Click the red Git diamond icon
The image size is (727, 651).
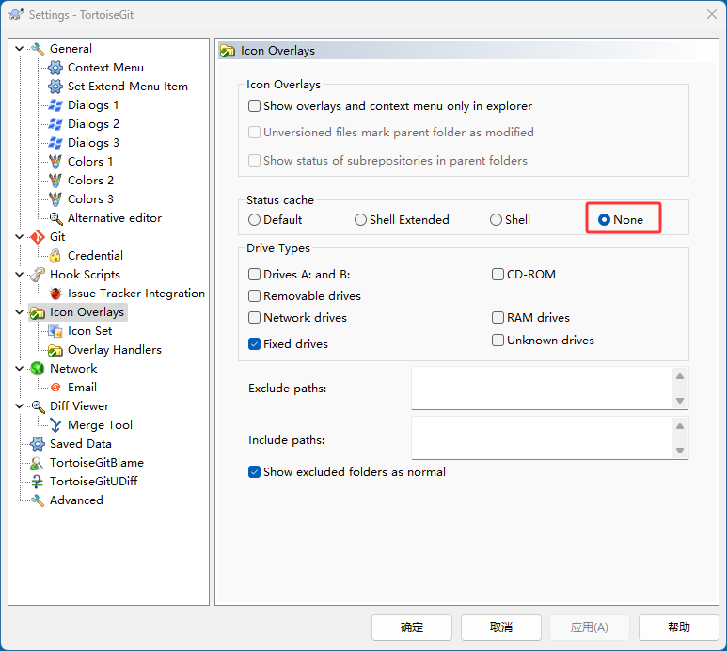coord(37,237)
